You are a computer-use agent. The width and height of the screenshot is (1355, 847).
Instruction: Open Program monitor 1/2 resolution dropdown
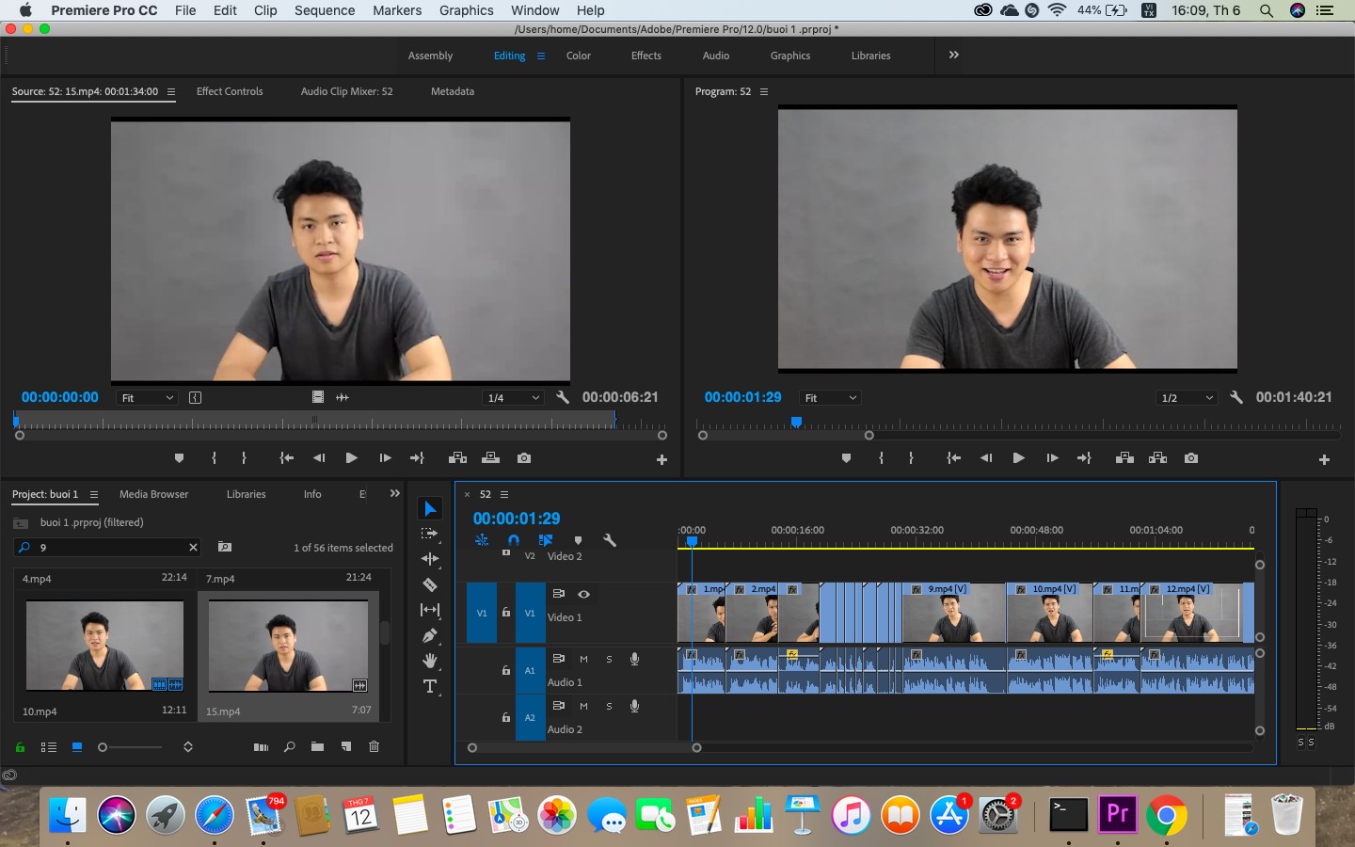(x=1187, y=398)
